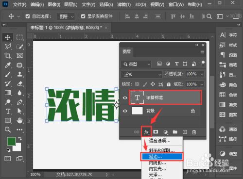Toggle the 自动选择 checkbox
Viewport: 243px width, 179px height.
28,16
